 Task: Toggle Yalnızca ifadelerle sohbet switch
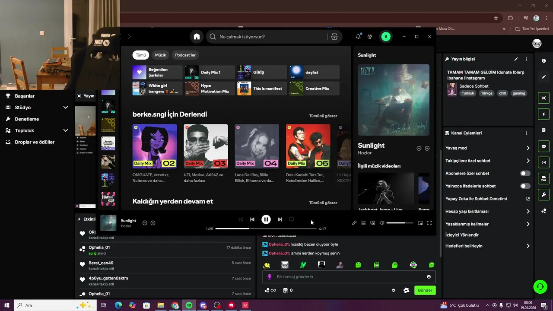click(525, 186)
